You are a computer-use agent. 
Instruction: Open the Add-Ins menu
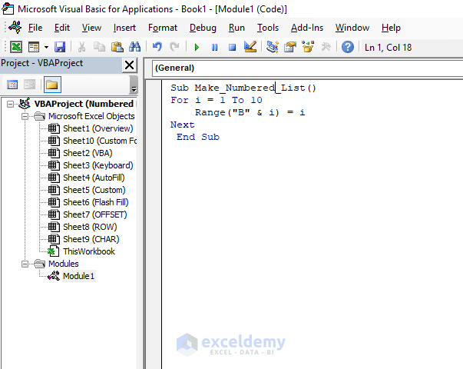[x=307, y=28]
